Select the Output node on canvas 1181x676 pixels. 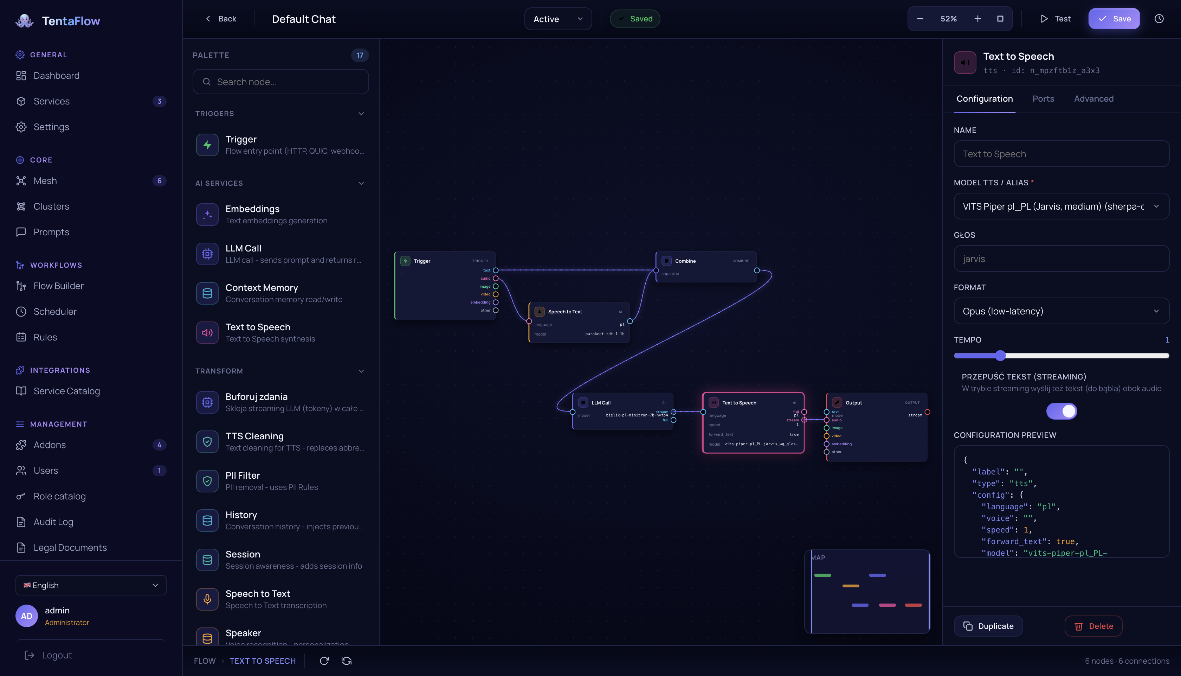tap(876, 427)
